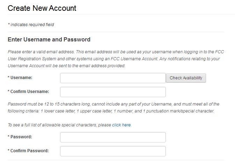The width and height of the screenshot is (235, 163).
Task: Click the required asterisk beside Username label
Action: tap(8, 78)
